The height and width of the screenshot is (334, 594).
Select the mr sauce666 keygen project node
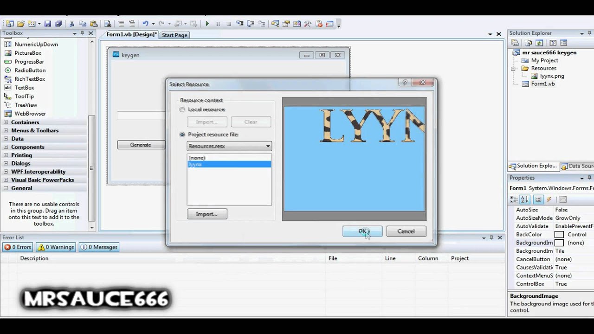(549, 52)
